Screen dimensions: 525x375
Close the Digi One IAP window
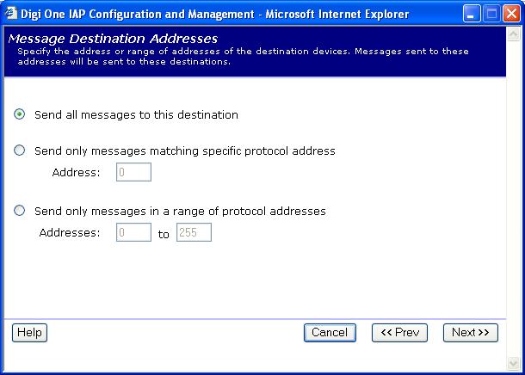pos(510,14)
